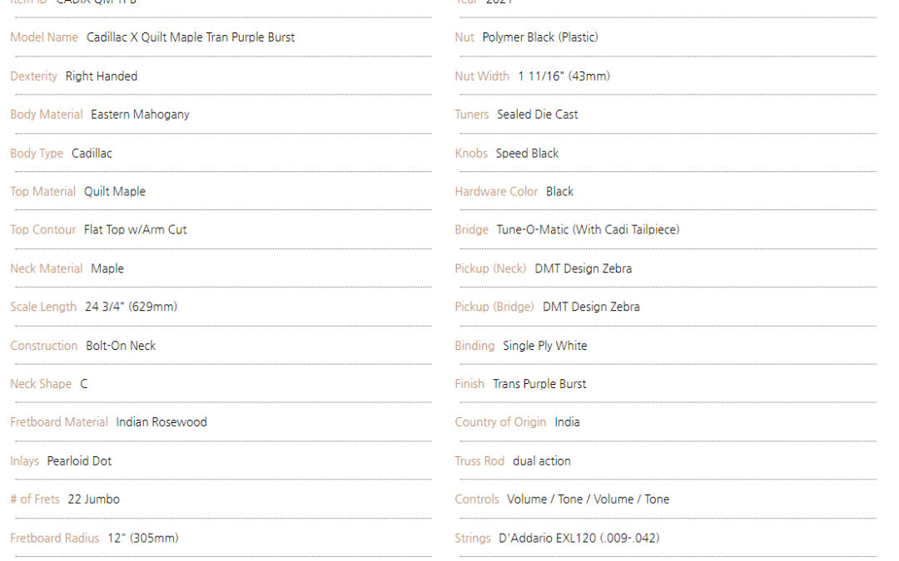899x561 pixels.
Task: Select the Strings value D'Addario EXL120
Action: click(579, 538)
